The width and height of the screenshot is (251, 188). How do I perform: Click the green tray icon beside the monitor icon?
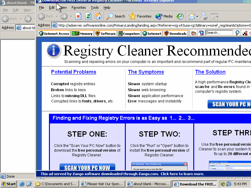pos(223,184)
